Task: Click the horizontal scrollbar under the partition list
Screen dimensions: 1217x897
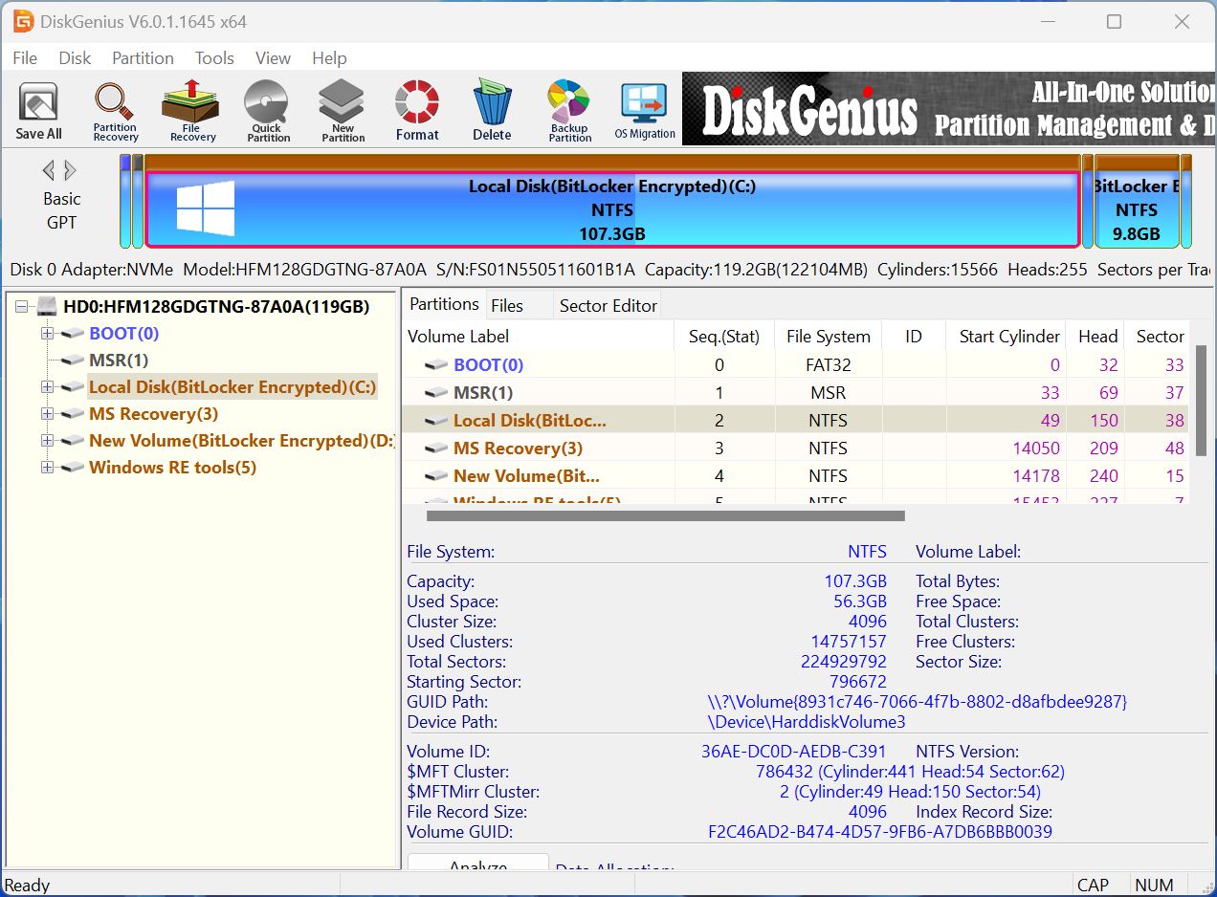Action: pyautogui.click(x=660, y=515)
